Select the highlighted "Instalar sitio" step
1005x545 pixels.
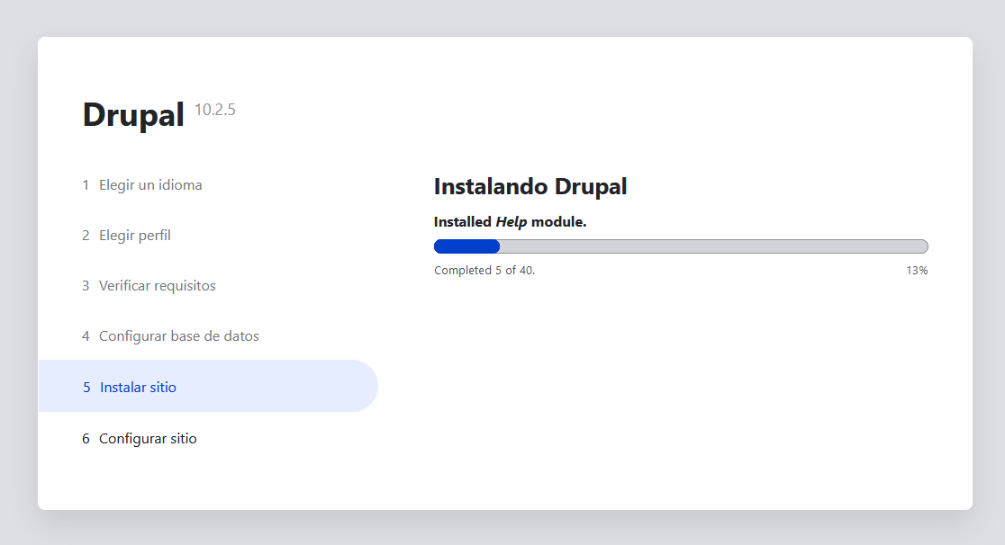pos(138,388)
